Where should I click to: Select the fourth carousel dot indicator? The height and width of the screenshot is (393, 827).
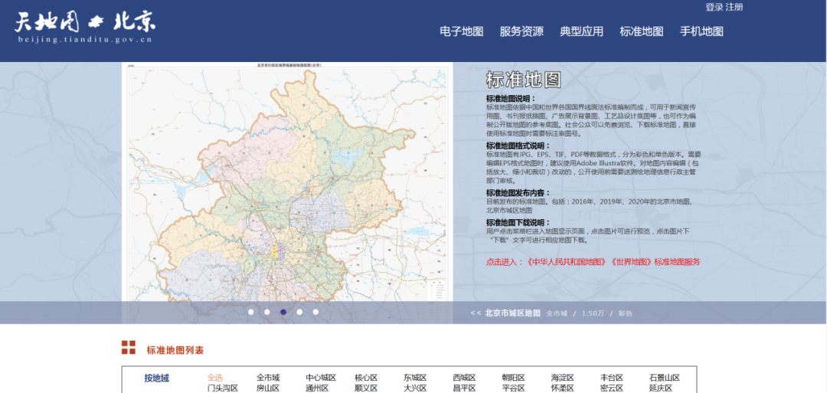point(299,312)
